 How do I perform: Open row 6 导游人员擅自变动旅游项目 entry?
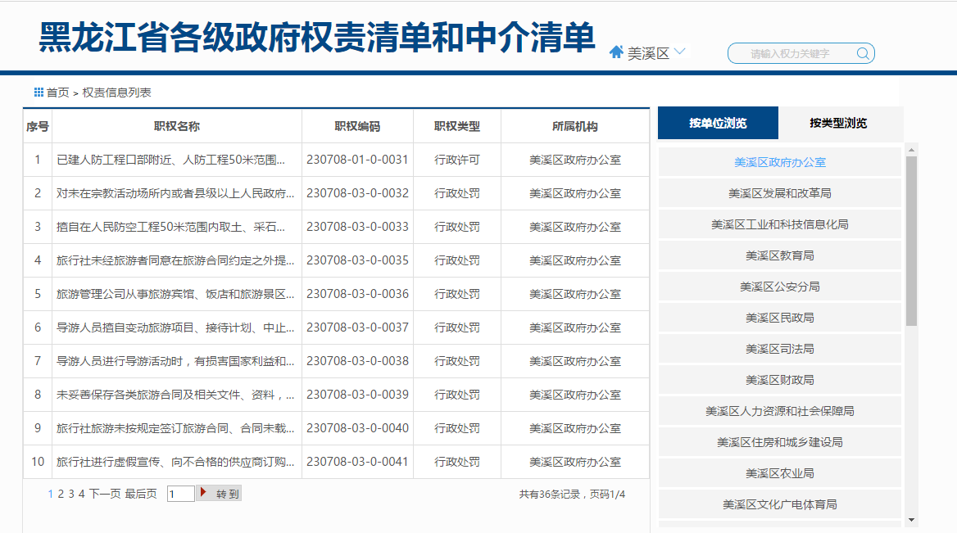[175, 327]
